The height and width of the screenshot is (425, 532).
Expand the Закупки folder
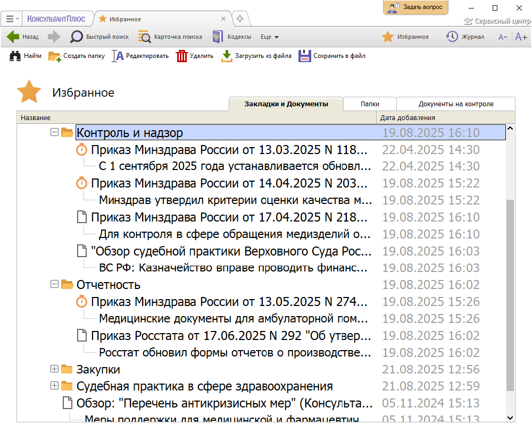(x=54, y=369)
